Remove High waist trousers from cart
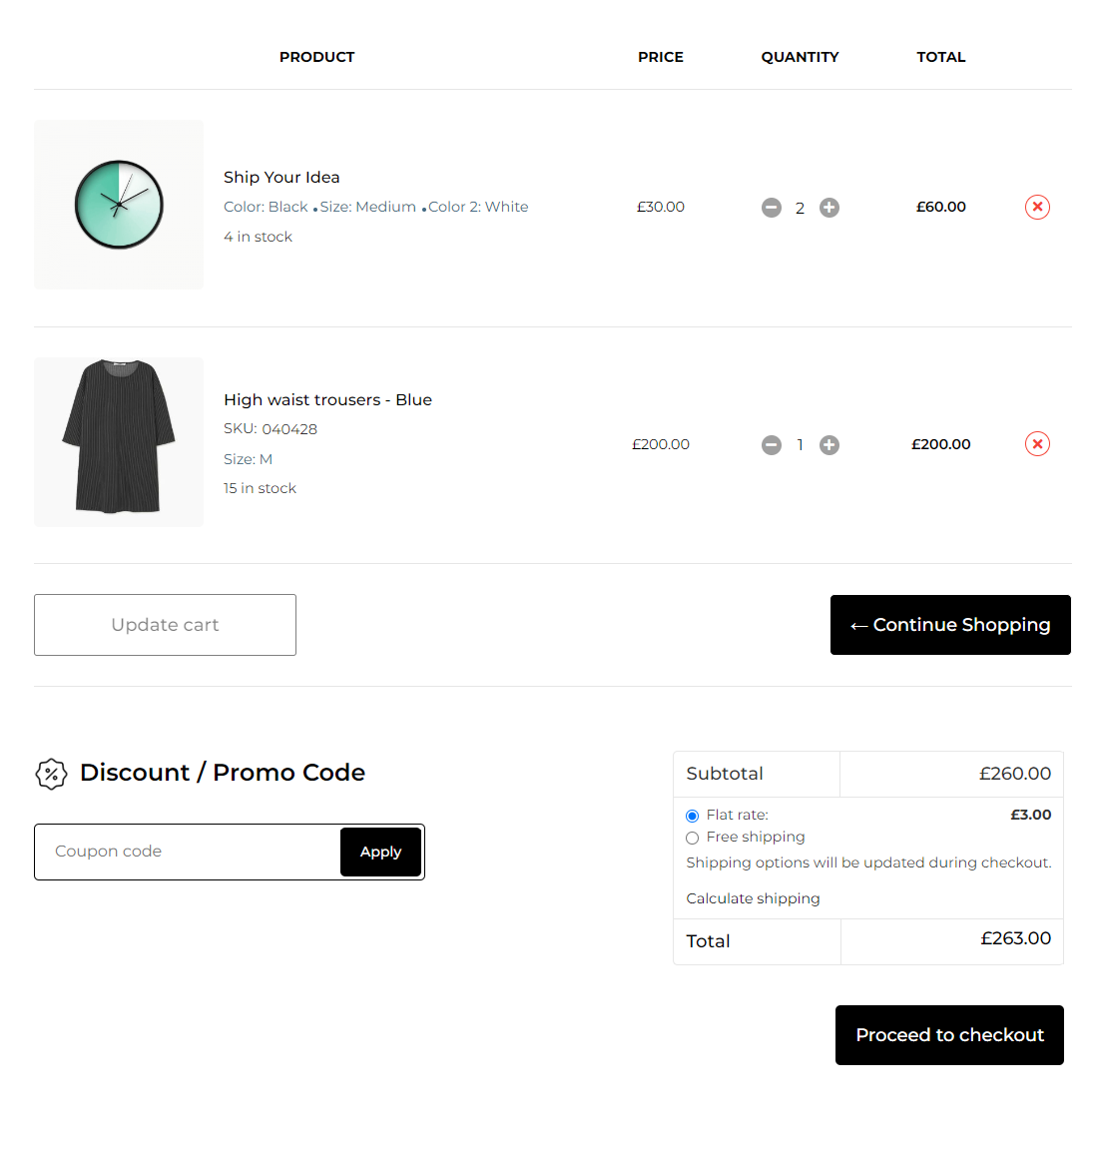The height and width of the screenshot is (1150, 1102). click(x=1037, y=444)
